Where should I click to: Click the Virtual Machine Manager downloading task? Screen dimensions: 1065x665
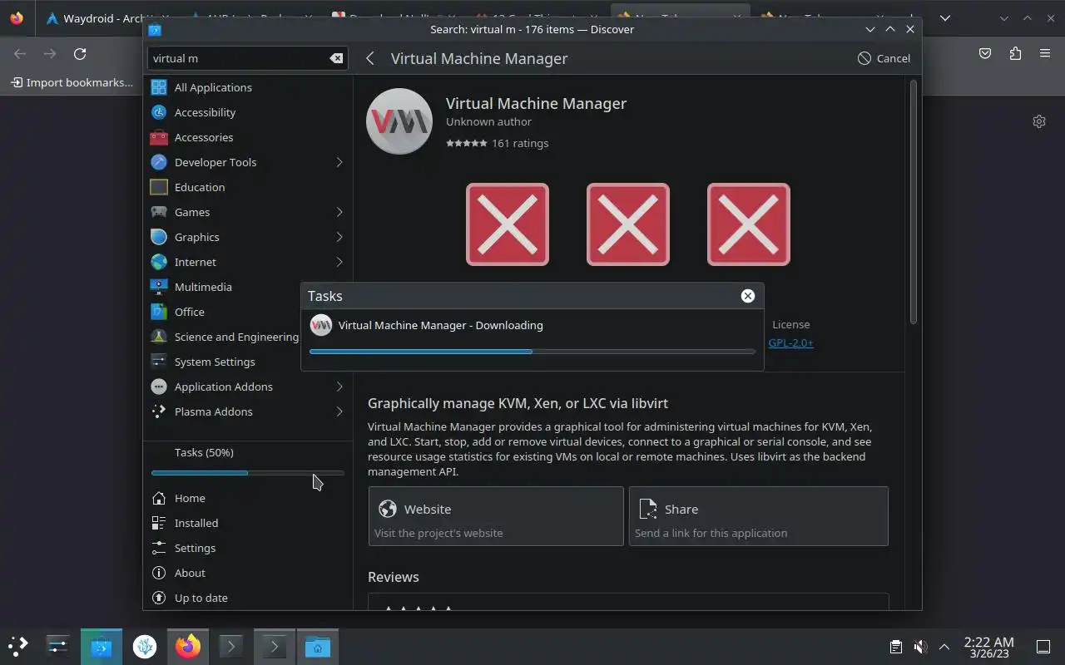click(x=532, y=325)
